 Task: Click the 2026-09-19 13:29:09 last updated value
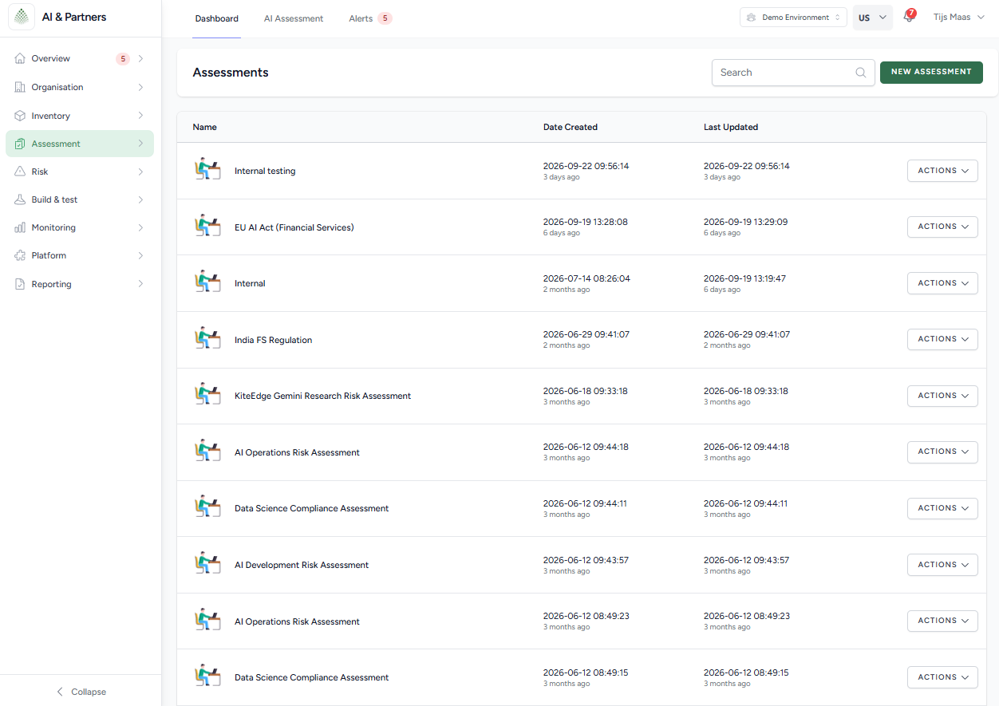tap(746, 222)
